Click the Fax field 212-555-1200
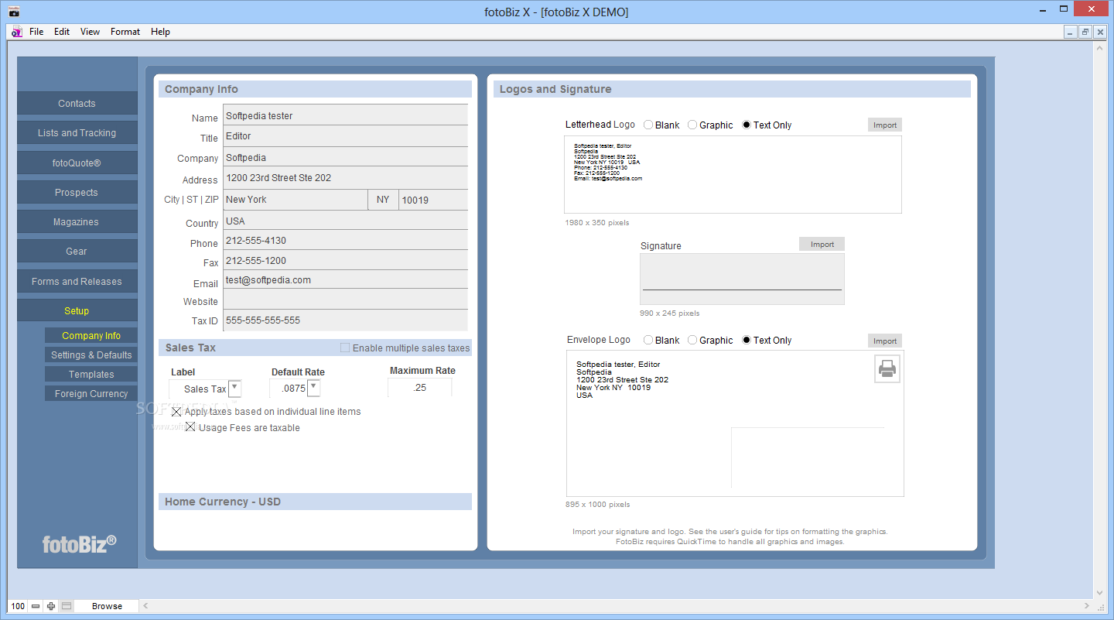This screenshot has width=1114, height=620. coord(346,260)
